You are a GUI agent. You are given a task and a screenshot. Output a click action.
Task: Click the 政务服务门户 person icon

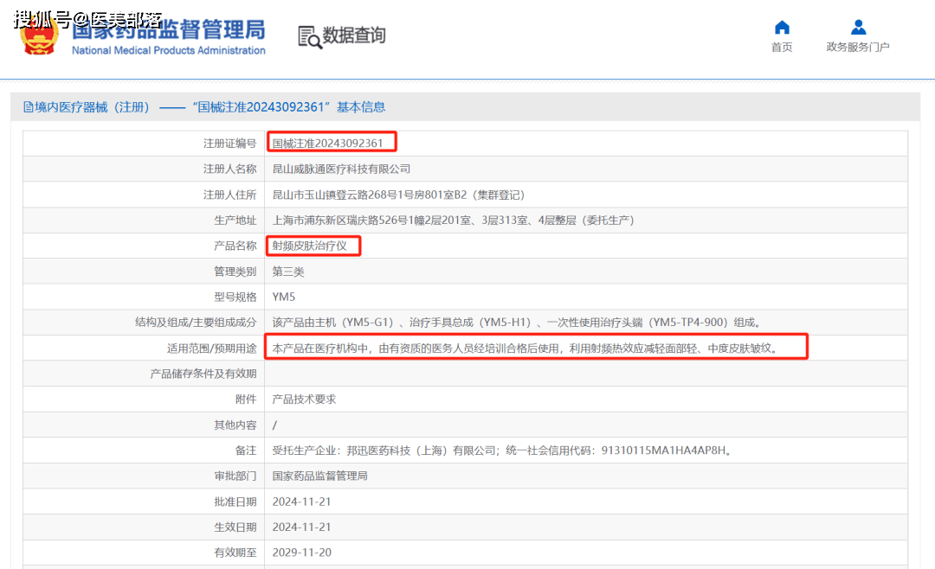tap(858, 28)
